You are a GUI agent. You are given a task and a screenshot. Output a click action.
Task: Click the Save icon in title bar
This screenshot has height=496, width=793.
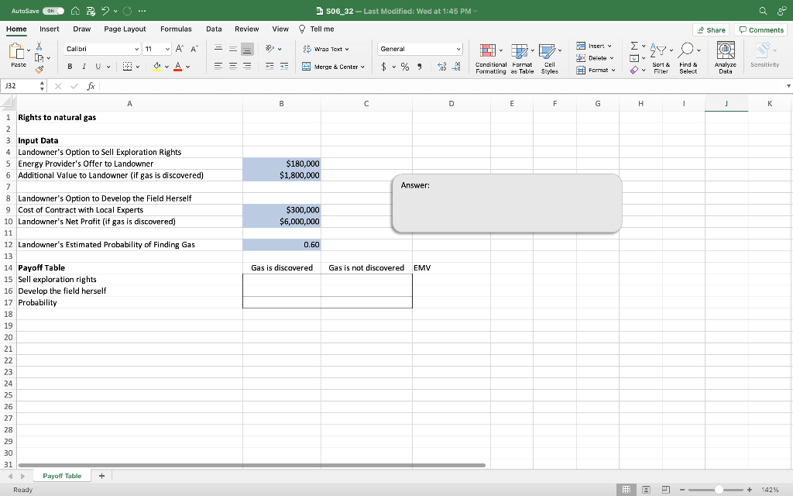point(91,11)
